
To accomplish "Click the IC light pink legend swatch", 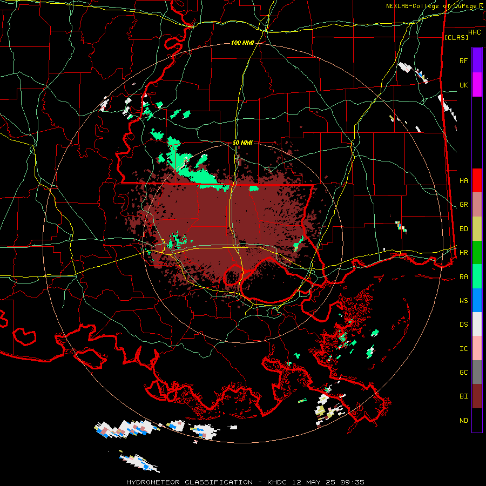I will pyautogui.click(x=477, y=348).
